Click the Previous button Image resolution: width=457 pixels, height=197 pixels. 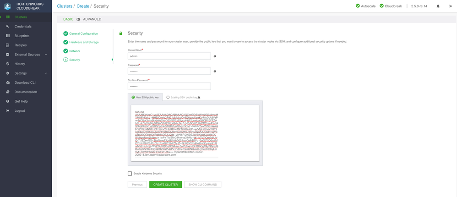[137, 185]
